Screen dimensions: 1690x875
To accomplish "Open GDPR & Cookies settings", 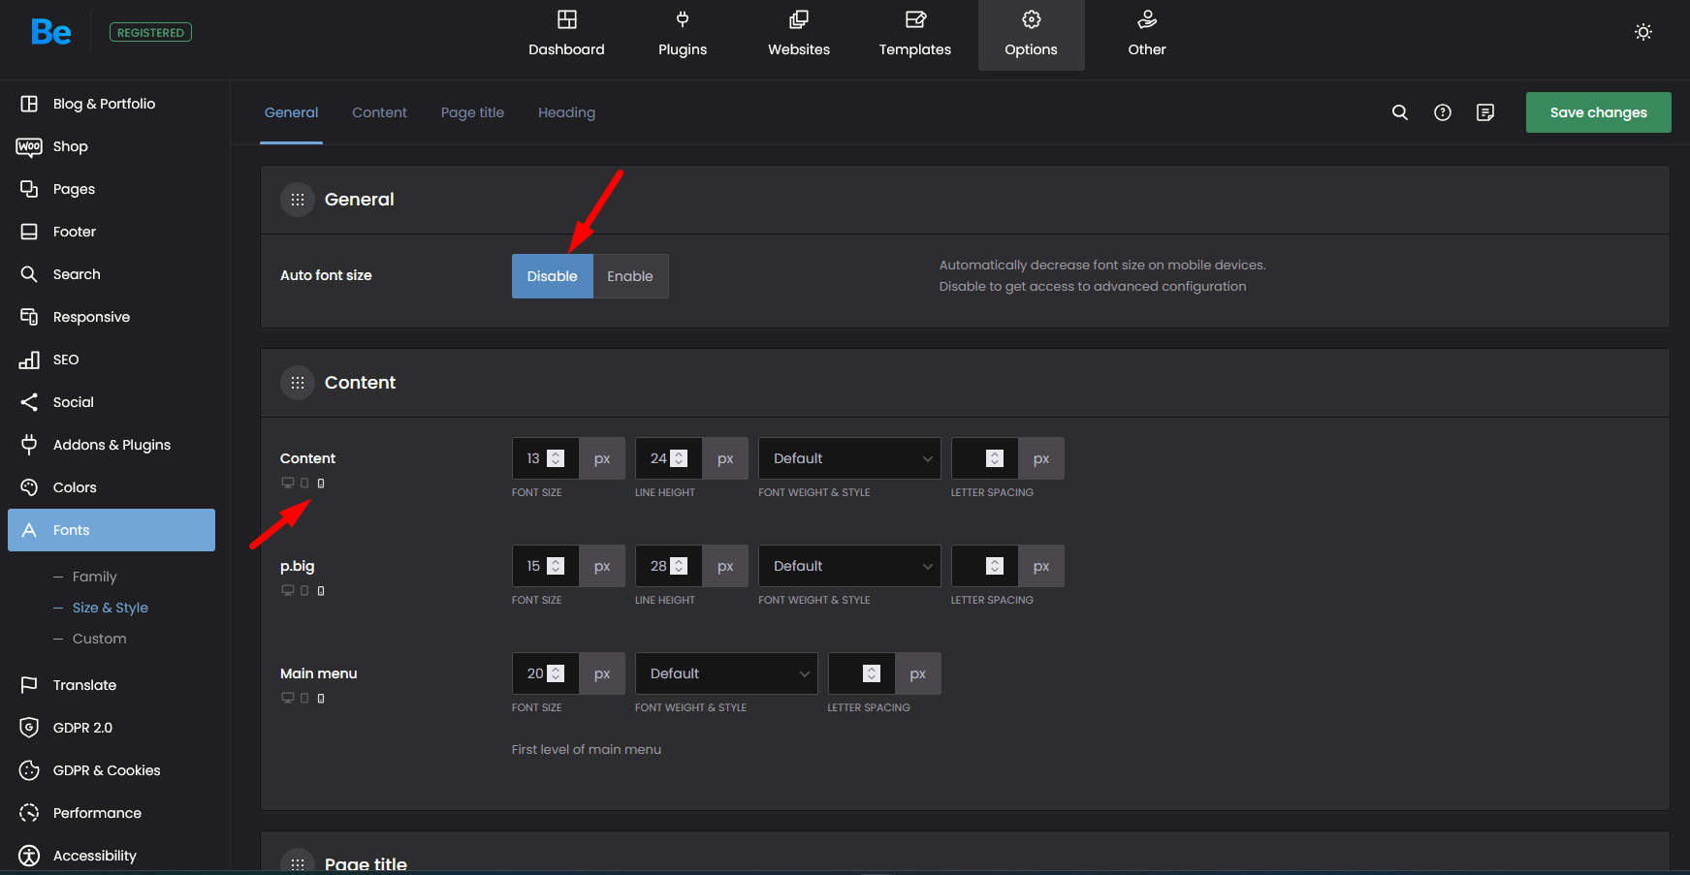I will point(112,770).
